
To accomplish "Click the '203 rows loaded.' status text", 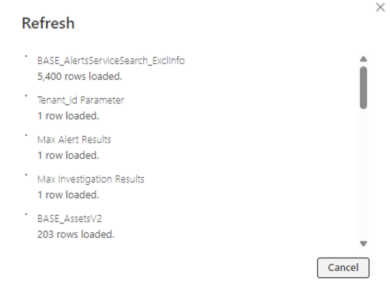I will pos(76,235).
